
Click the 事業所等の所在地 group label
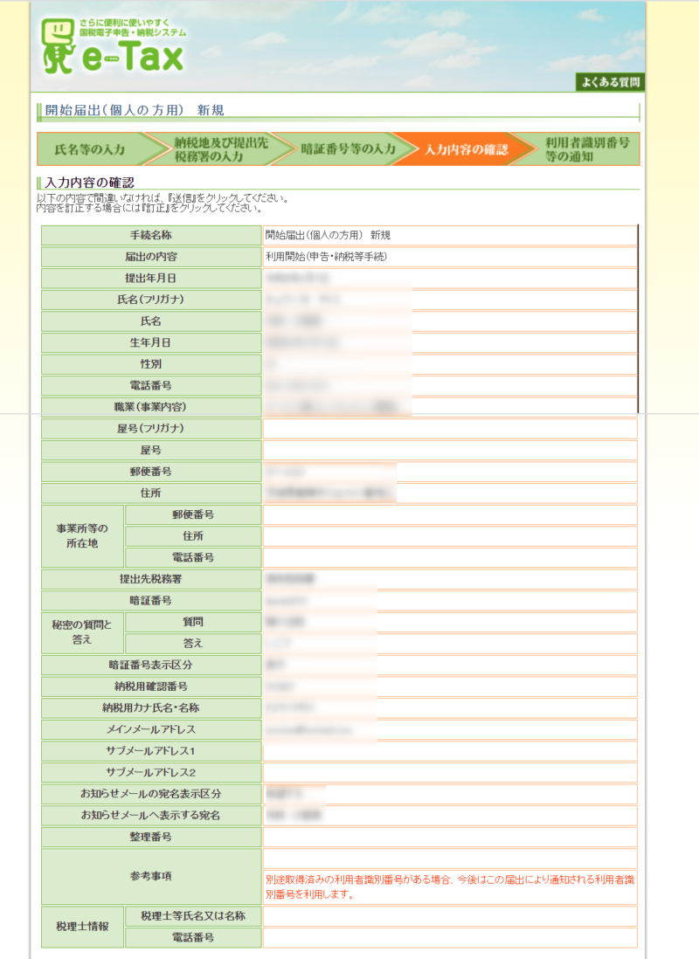click(82, 535)
